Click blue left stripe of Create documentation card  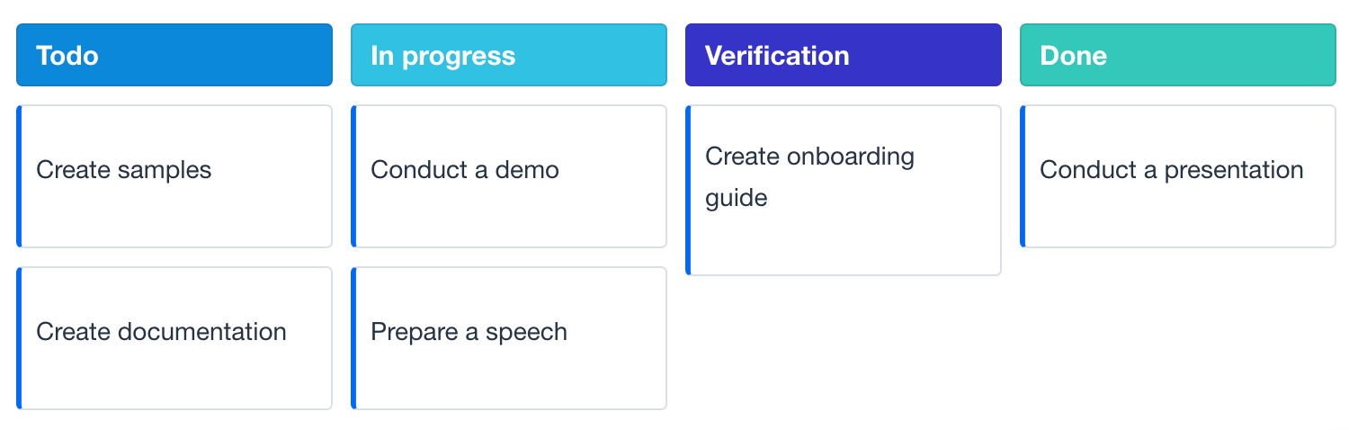point(19,337)
